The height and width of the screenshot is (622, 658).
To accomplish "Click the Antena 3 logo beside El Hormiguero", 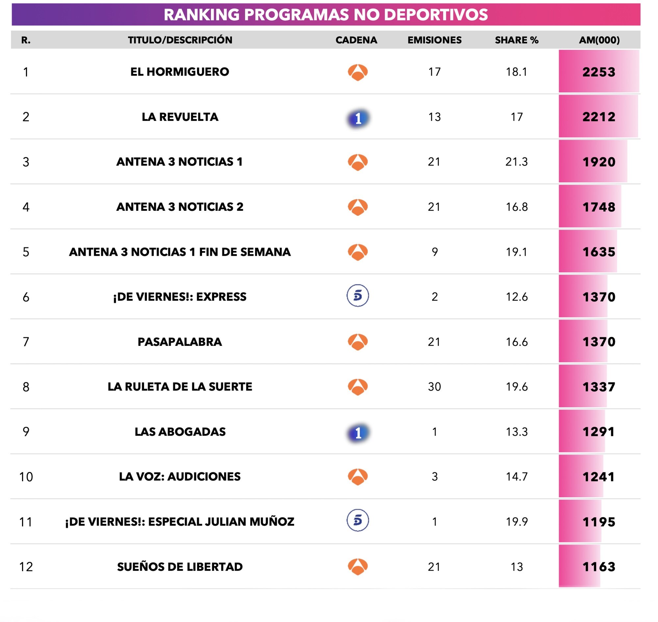I will [358, 72].
